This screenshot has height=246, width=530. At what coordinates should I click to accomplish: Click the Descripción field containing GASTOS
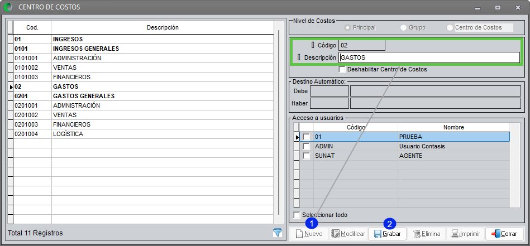coord(429,57)
